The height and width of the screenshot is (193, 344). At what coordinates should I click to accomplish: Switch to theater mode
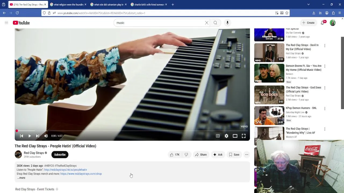tap(235, 136)
